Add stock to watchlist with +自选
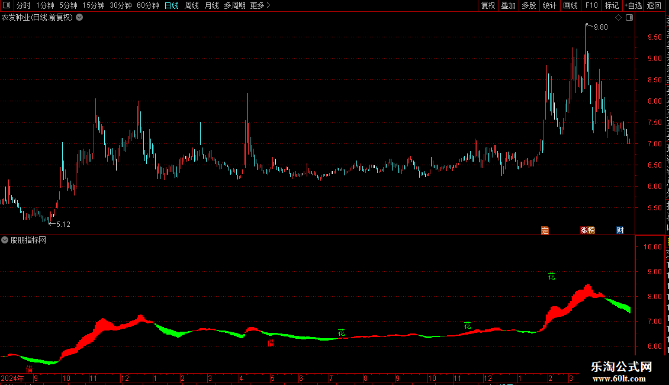The width and height of the screenshot is (669, 385). 633,5
